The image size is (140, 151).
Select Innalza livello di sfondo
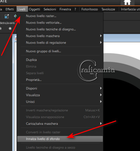60,139
